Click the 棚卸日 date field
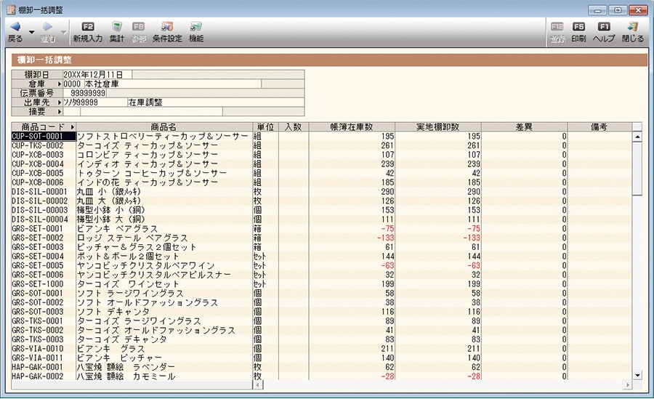This screenshot has width=654, height=399. click(97, 75)
